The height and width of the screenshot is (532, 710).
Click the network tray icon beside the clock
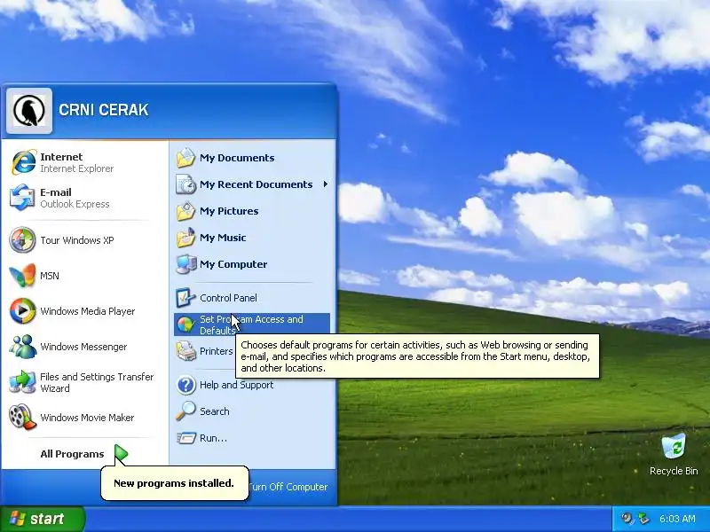(x=643, y=519)
